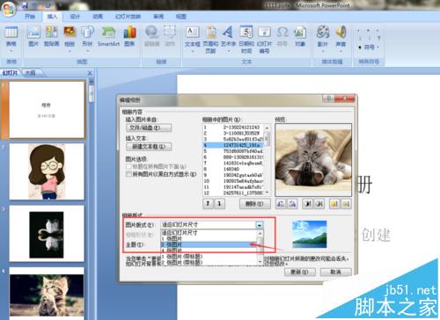Select slide 4 kitten thumbnail
440x320 pixels.
click(47, 293)
